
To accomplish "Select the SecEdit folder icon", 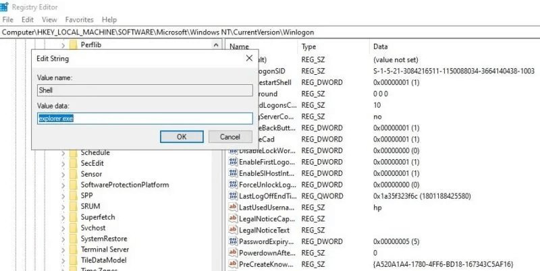I will pyautogui.click(x=74, y=163).
